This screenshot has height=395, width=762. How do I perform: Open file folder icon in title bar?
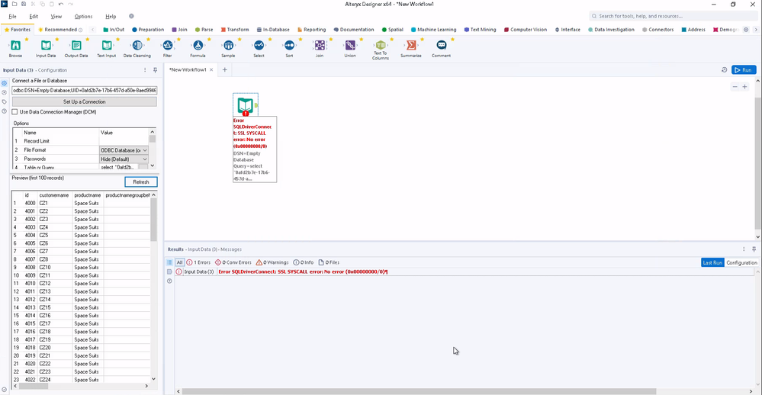[14, 4]
